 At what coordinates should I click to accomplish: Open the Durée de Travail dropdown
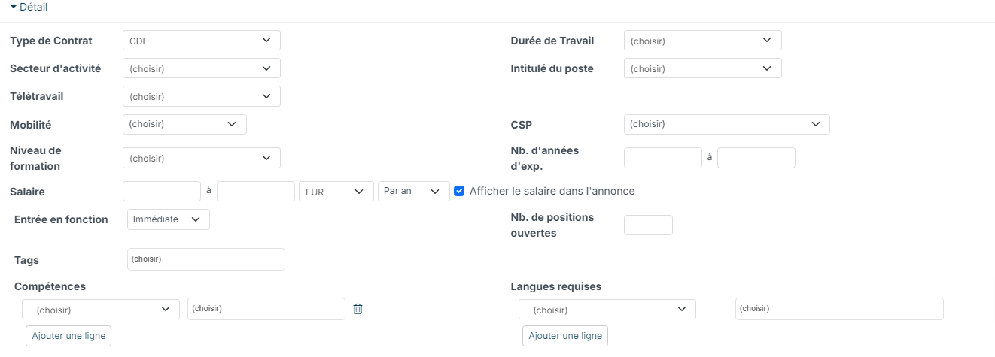[703, 41]
